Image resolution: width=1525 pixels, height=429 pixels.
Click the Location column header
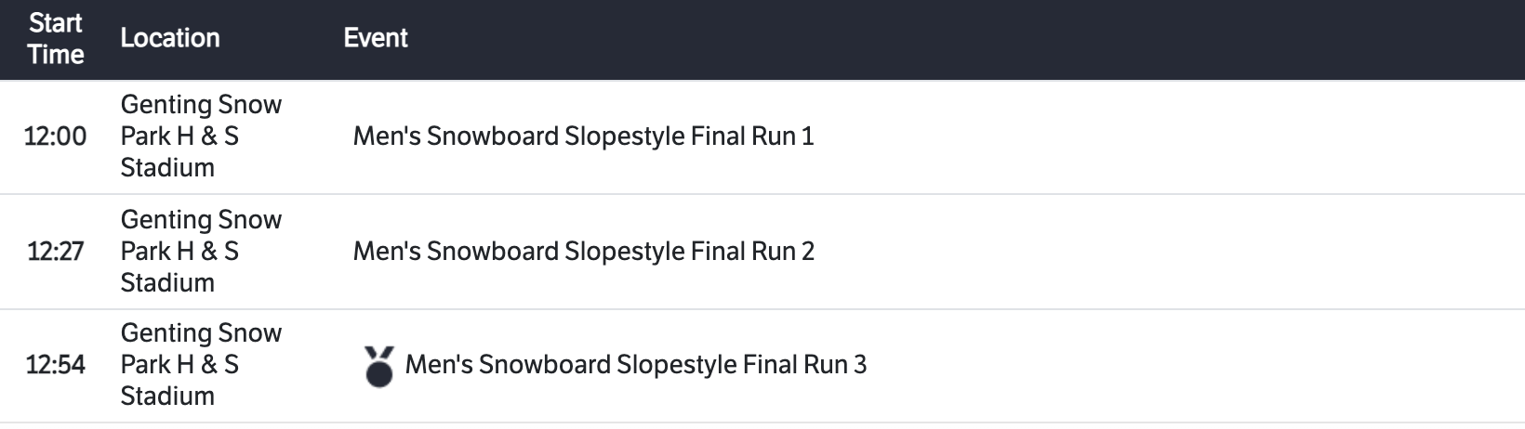[x=170, y=38]
